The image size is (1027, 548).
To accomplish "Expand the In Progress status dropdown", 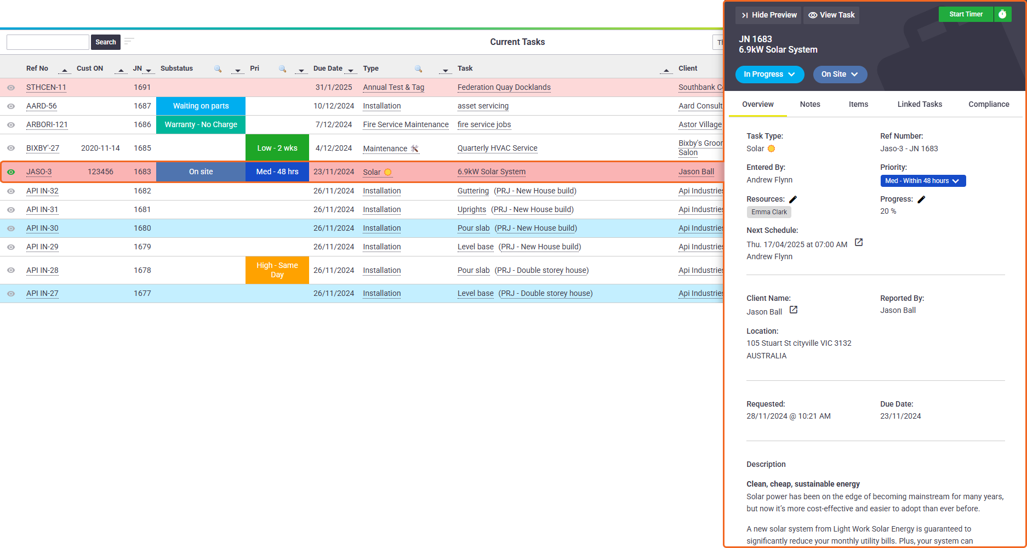I will (769, 75).
